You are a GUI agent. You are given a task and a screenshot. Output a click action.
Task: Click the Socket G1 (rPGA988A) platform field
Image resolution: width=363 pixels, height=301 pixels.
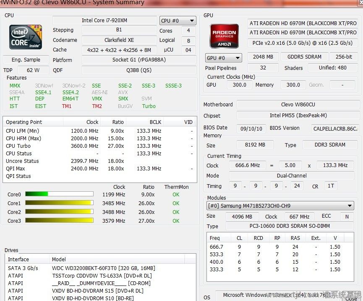click(139, 60)
